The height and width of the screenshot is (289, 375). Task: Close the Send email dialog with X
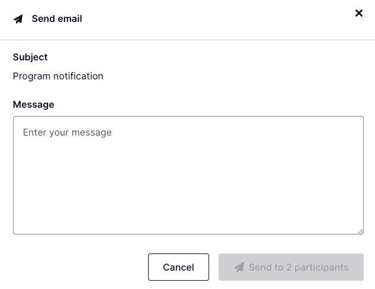pyautogui.click(x=358, y=13)
